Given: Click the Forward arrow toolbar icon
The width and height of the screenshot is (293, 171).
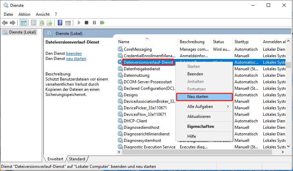Looking at the screenshot, I should [x=13, y=23].
